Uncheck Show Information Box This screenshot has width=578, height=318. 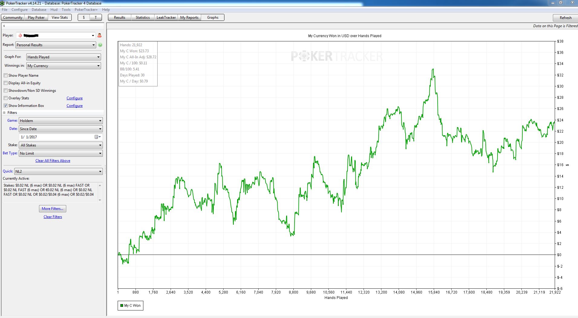coord(5,105)
